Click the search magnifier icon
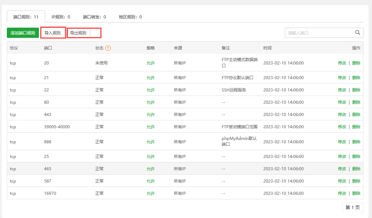 point(358,32)
